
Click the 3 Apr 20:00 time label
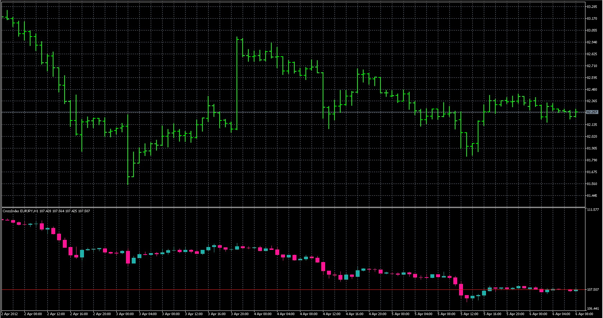point(240,314)
